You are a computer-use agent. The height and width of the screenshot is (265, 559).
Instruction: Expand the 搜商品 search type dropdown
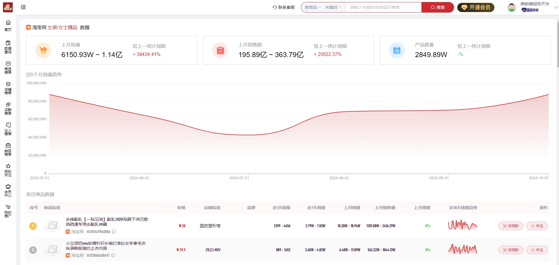312,7
